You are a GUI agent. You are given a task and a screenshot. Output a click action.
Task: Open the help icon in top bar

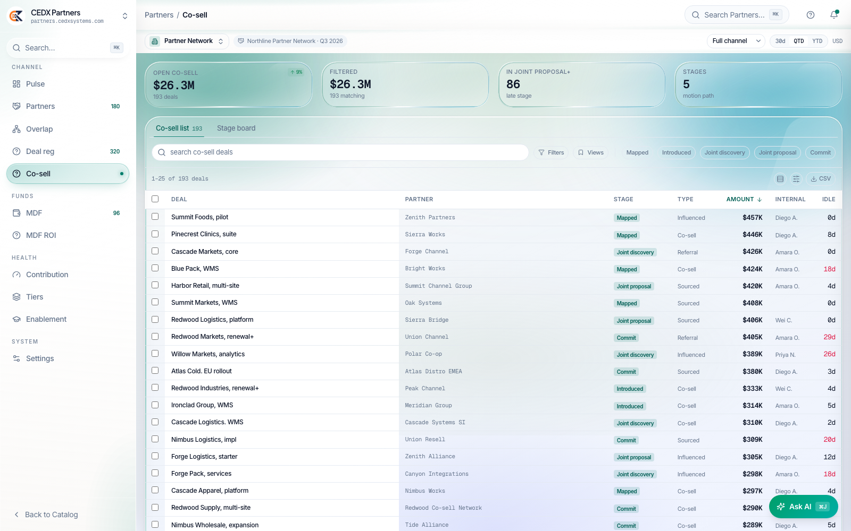(x=811, y=15)
